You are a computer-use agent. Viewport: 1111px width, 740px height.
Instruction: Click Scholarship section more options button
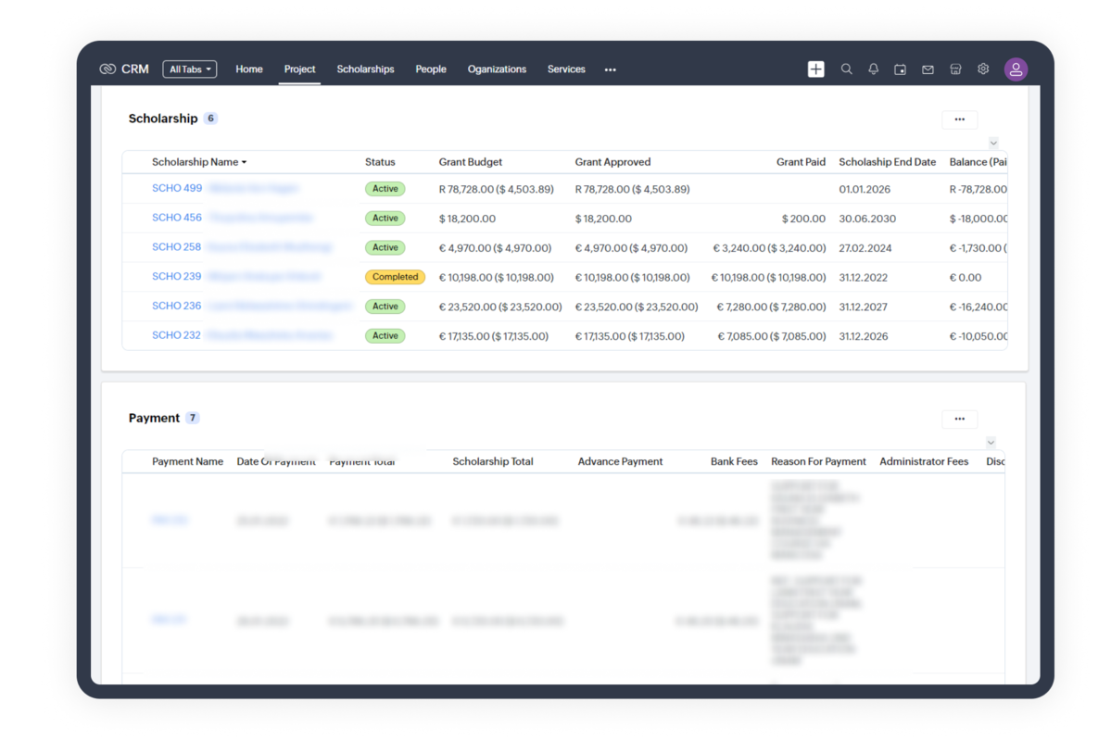pyautogui.click(x=959, y=119)
